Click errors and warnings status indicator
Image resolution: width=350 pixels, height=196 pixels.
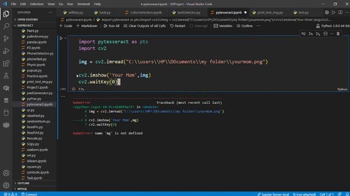coord(10,194)
